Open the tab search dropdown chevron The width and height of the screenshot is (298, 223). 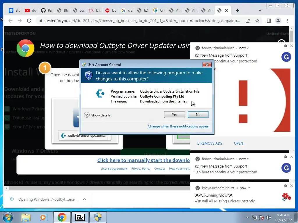[x=260, y=10]
